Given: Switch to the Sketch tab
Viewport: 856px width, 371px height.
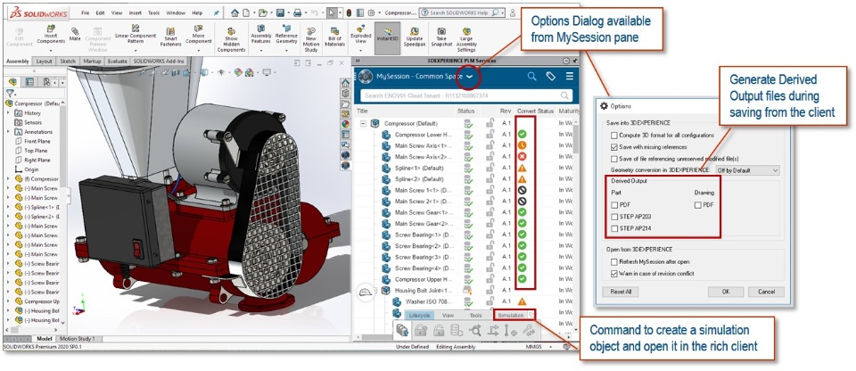Looking at the screenshot, I should (68, 62).
